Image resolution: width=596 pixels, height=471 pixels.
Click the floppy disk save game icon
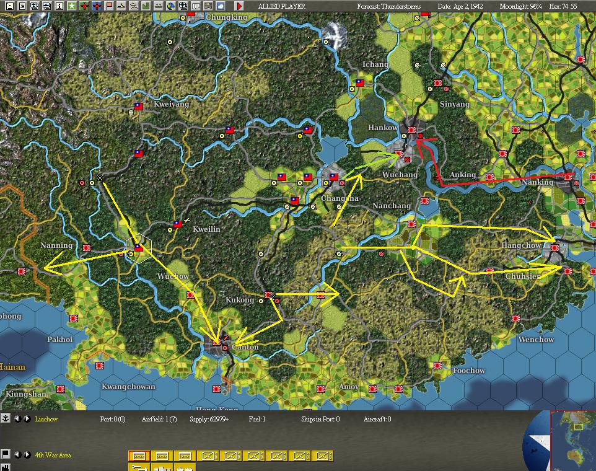click(10, 6)
